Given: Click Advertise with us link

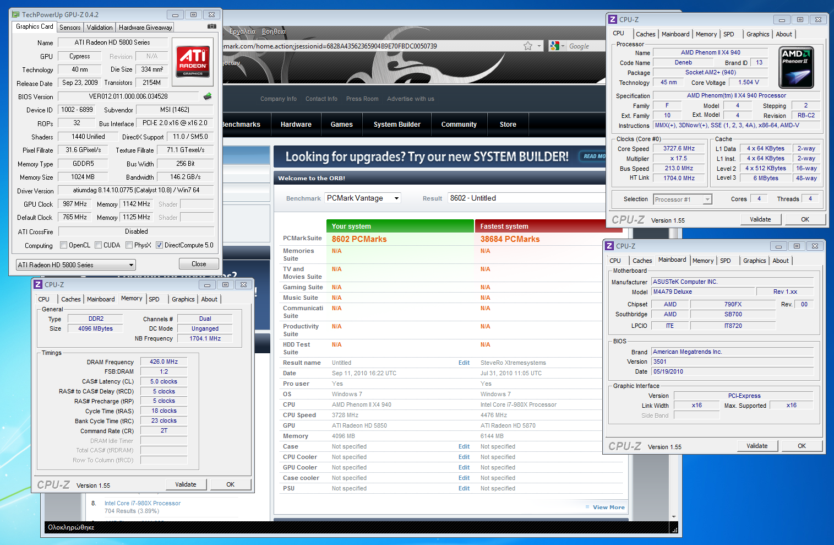Looking at the screenshot, I should coord(411,99).
